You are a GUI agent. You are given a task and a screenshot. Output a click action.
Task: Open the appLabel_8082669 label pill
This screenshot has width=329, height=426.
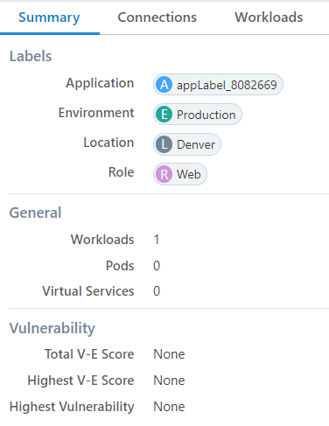tap(218, 85)
